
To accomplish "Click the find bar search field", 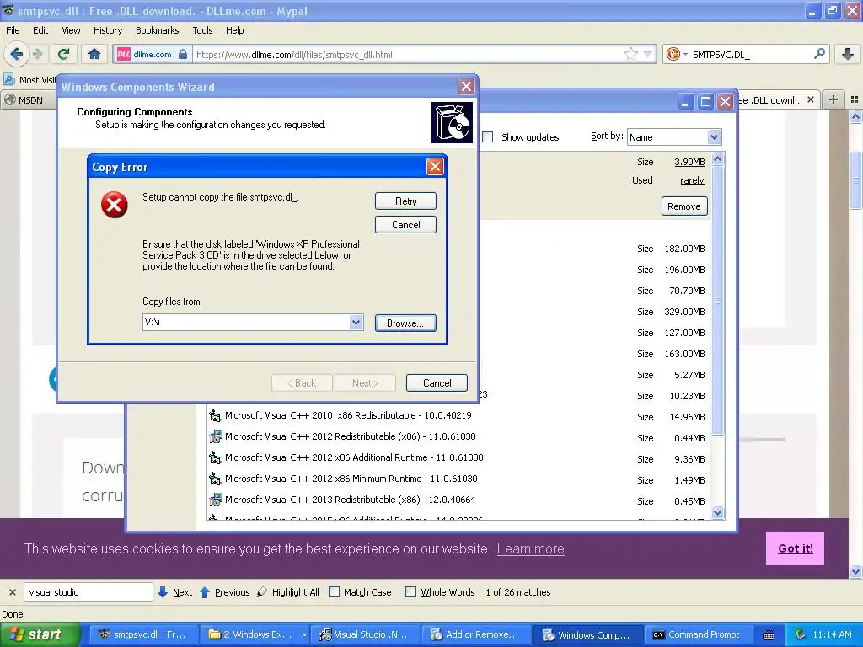I will point(88,592).
